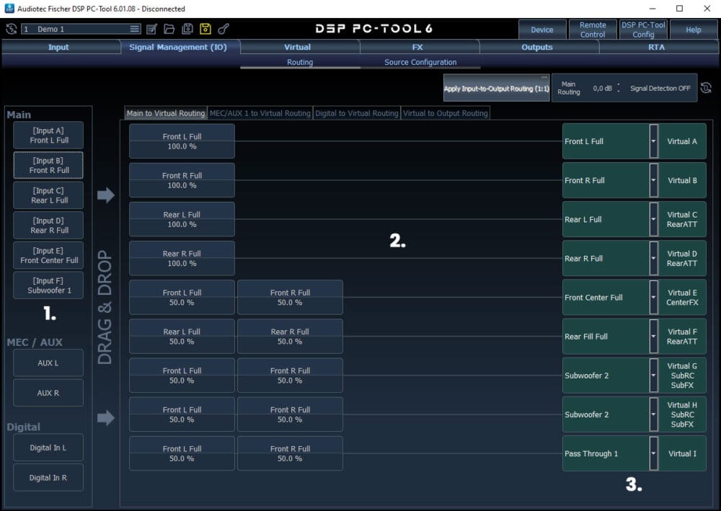Screen dimensions: 721x511
Task: Select the [Input A] Front L Full source
Action: point(48,135)
